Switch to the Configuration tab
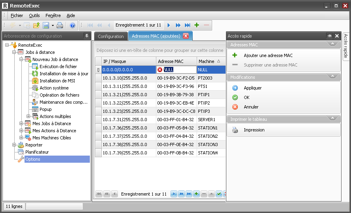 (x=111, y=36)
